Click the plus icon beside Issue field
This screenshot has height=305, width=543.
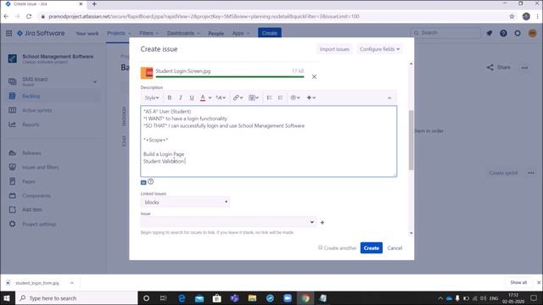[322, 222]
